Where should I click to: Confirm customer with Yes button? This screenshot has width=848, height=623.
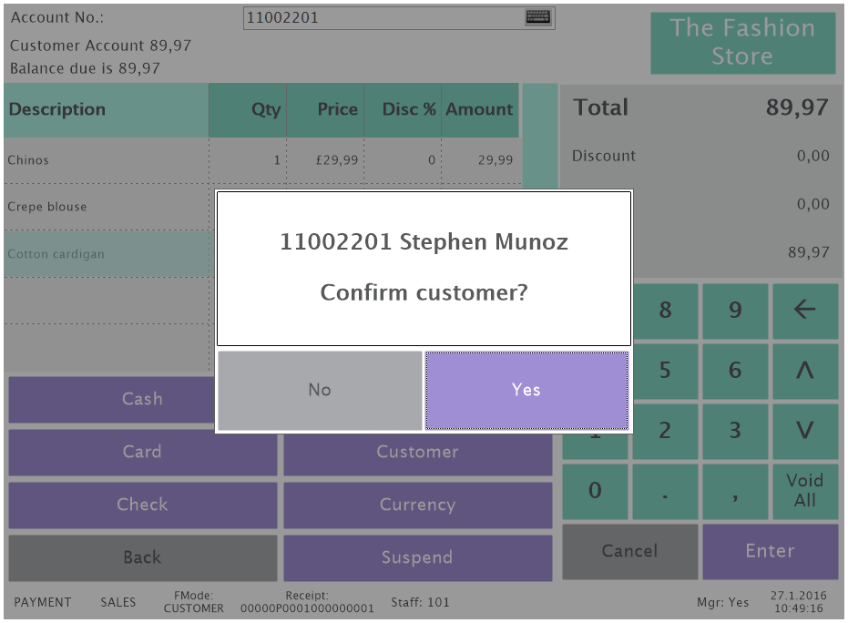click(x=526, y=390)
